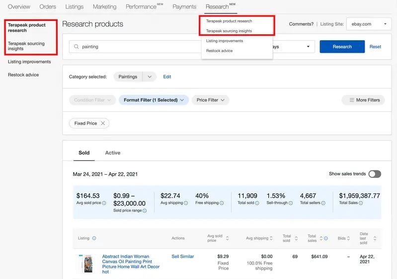Image resolution: width=397 pixels, height=279 pixels.
Task: Remove the Fixed Price filter chip
Action: [x=103, y=123]
